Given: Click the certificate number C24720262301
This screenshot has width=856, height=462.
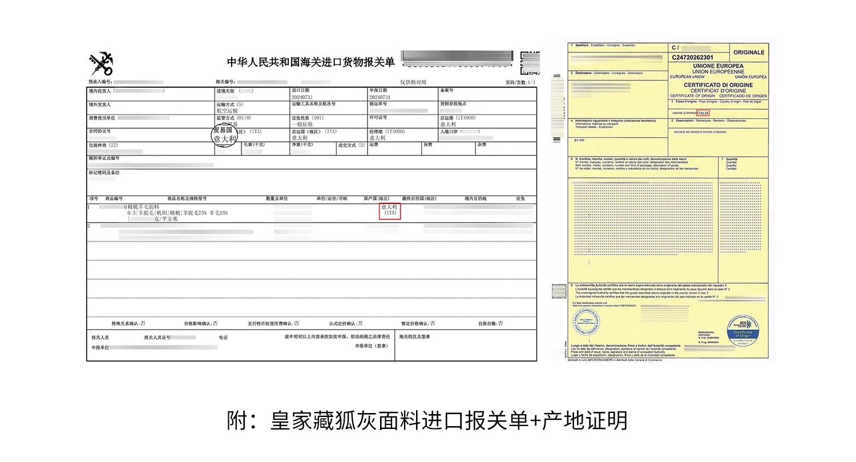Looking at the screenshot, I should pos(693,58).
